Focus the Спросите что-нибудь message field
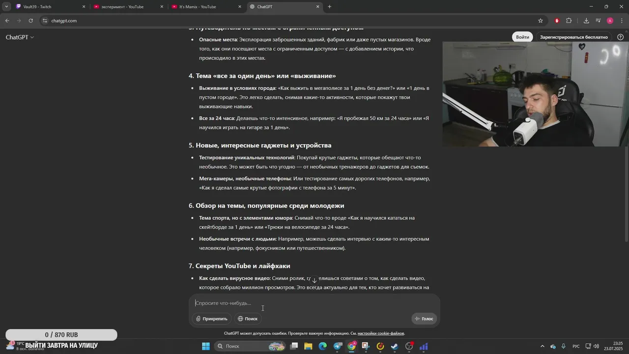 coord(314,303)
